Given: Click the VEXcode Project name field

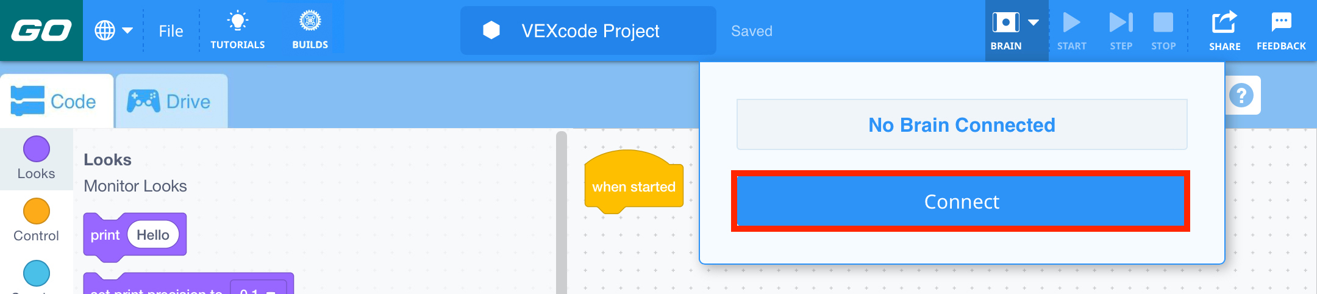Looking at the screenshot, I should tap(590, 31).
